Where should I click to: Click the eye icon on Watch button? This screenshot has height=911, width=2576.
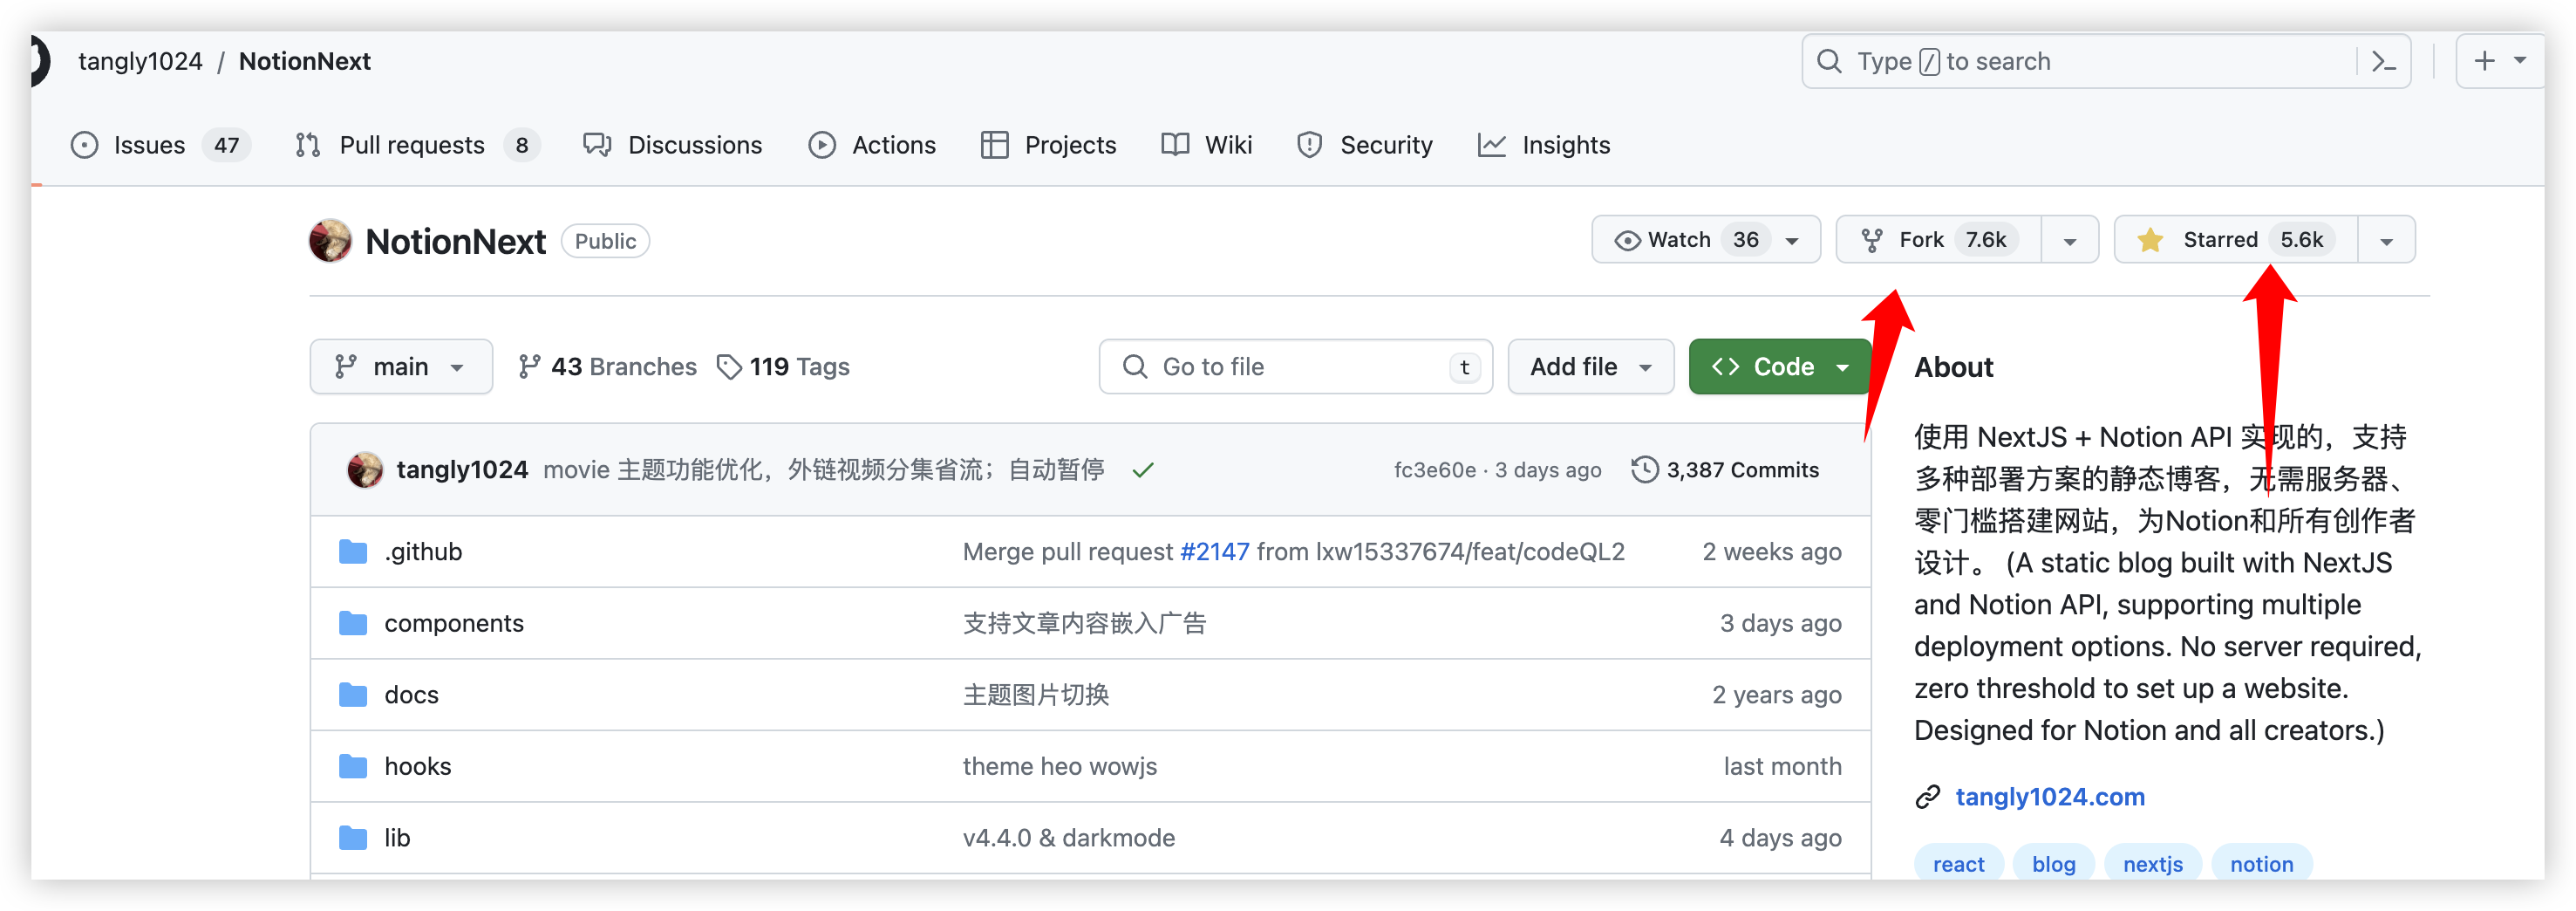coord(1627,240)
